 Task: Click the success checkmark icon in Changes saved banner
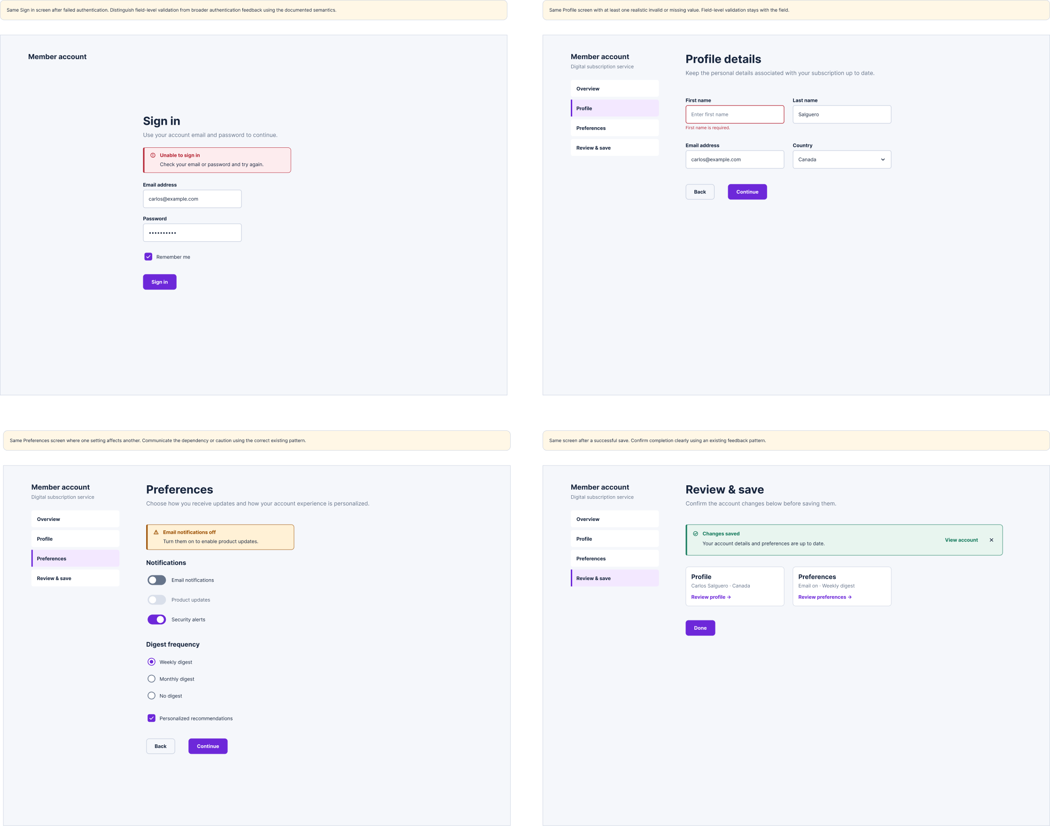pyautogui.click(x=696, y=534)
